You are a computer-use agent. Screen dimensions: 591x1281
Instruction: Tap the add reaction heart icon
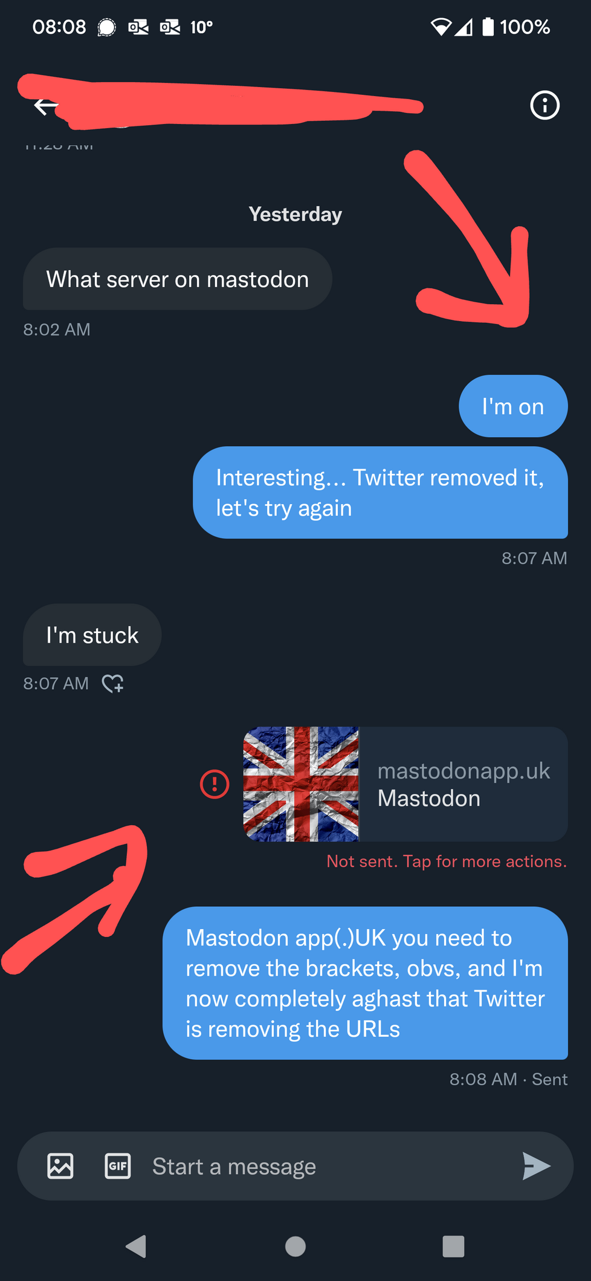(x=113, y=684)
